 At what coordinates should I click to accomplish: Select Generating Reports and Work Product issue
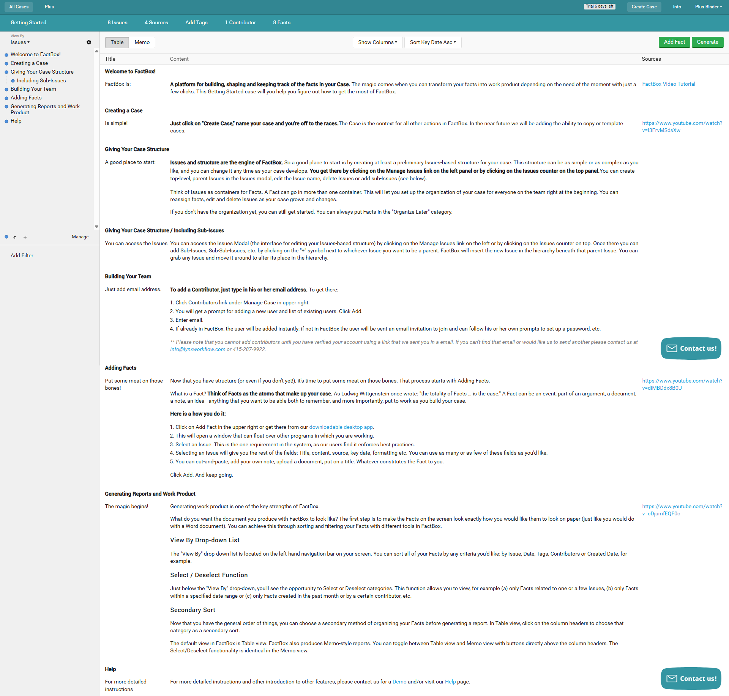45,109
